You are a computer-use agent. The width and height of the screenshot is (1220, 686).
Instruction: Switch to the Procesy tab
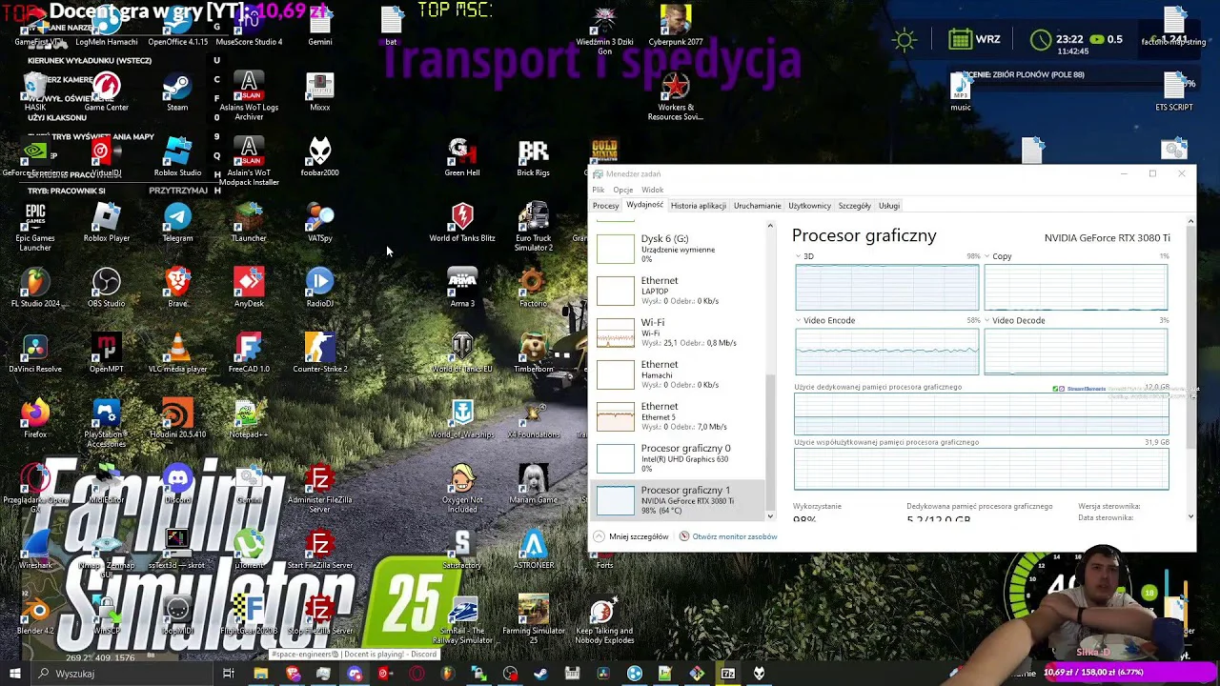(605, 206)
